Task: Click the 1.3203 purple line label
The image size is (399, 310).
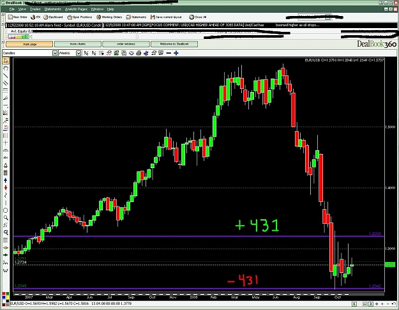Action: pos(375,233)
